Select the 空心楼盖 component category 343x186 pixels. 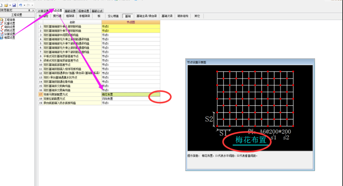click(113, 16)
